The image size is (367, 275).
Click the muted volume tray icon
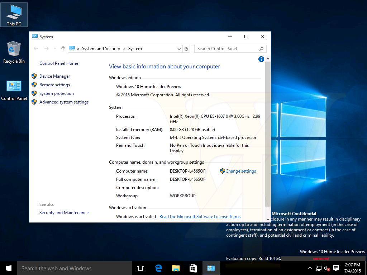point(327,268)
